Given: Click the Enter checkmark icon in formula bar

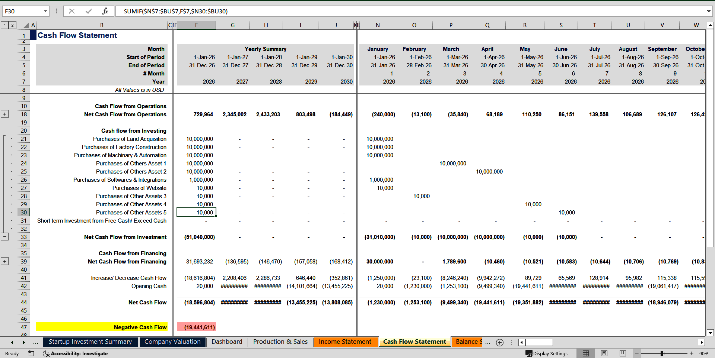Looking at the screenshot, I should (x=89, y=11).
